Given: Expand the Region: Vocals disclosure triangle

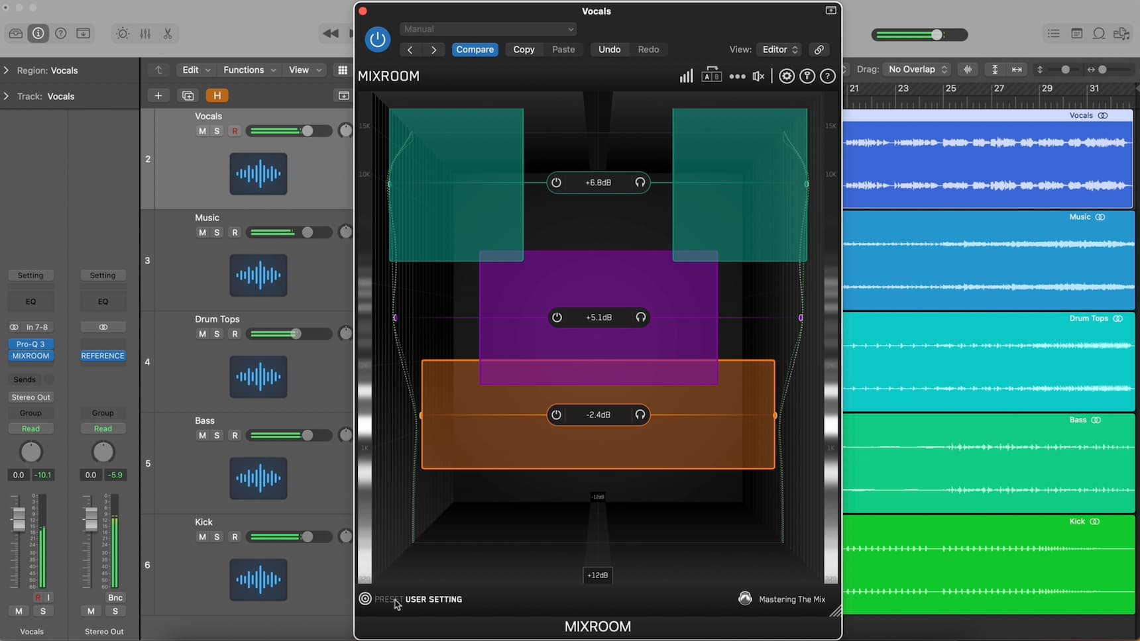Looking at the screenshot, I should pyautogui.click(x=7, y=70).
